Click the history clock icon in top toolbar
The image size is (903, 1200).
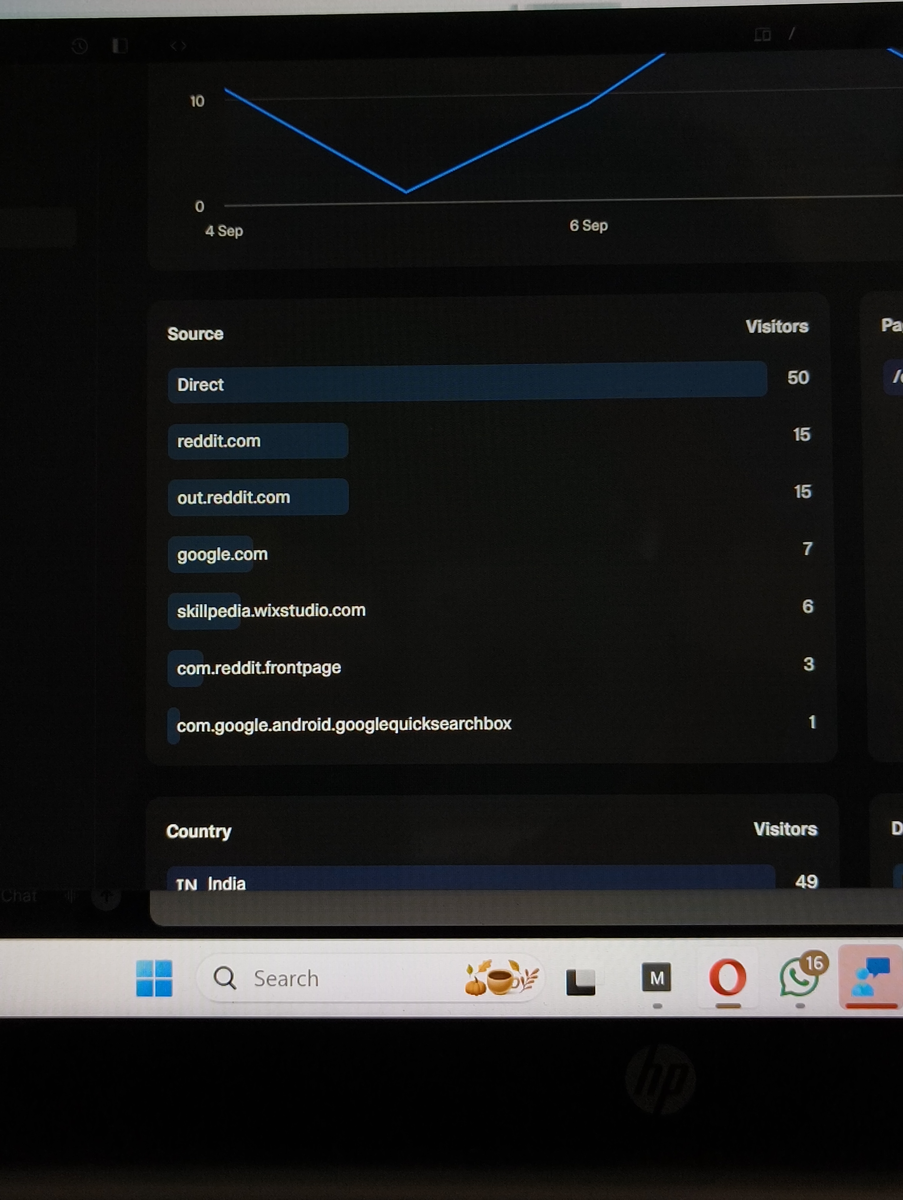(x=80, y=47)
